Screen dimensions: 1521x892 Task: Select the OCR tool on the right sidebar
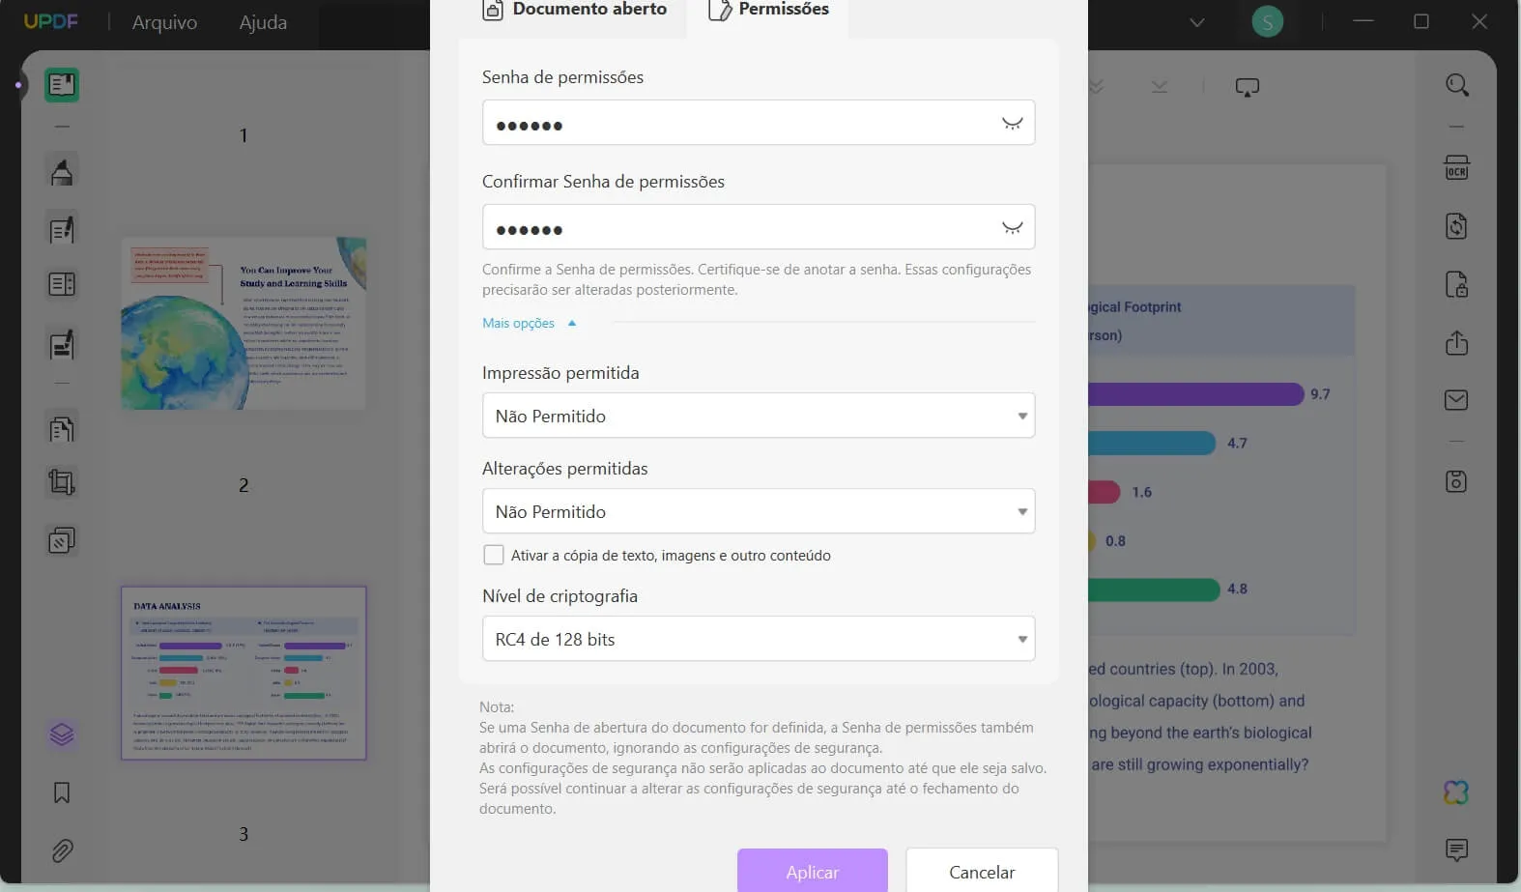point(1456,166)
